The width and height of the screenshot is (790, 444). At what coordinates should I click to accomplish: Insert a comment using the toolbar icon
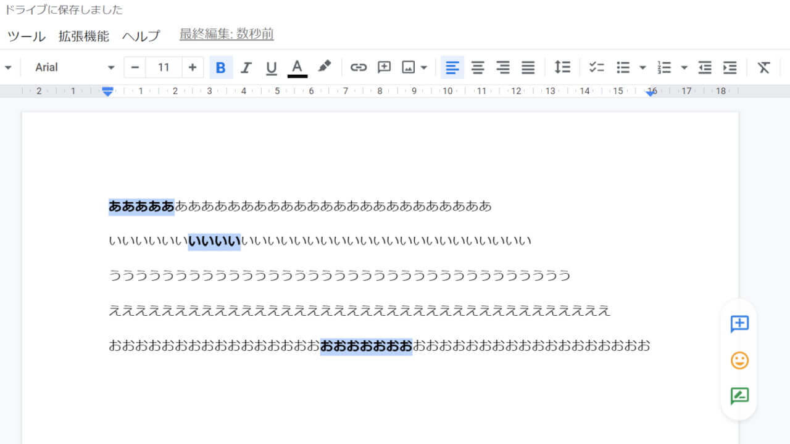click(x=384, y=67)
